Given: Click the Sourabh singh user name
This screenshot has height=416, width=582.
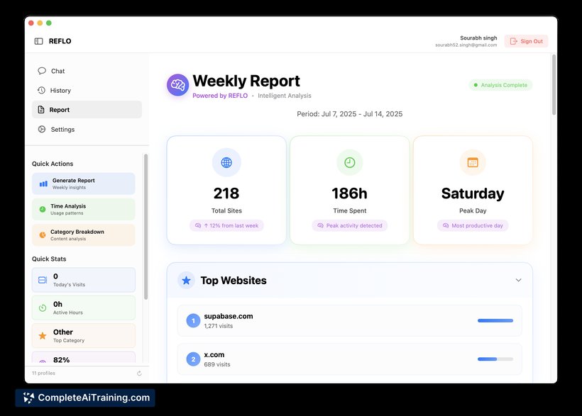Looking at the screenshot, I should click(x=478, y=38).
